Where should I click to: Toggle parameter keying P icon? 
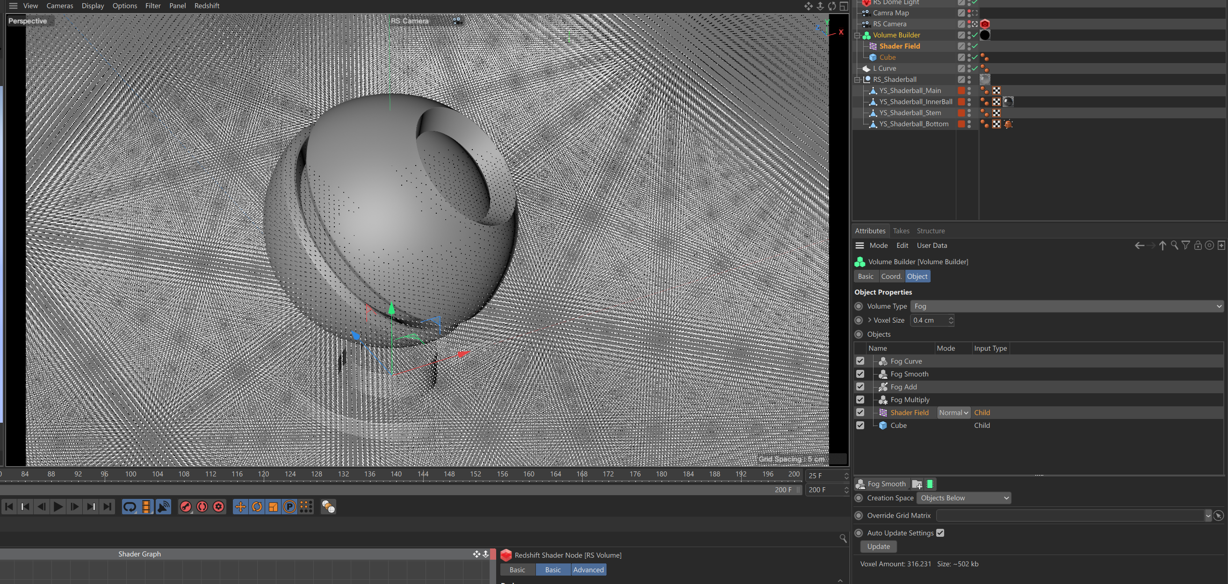click(x=289, y=506)
